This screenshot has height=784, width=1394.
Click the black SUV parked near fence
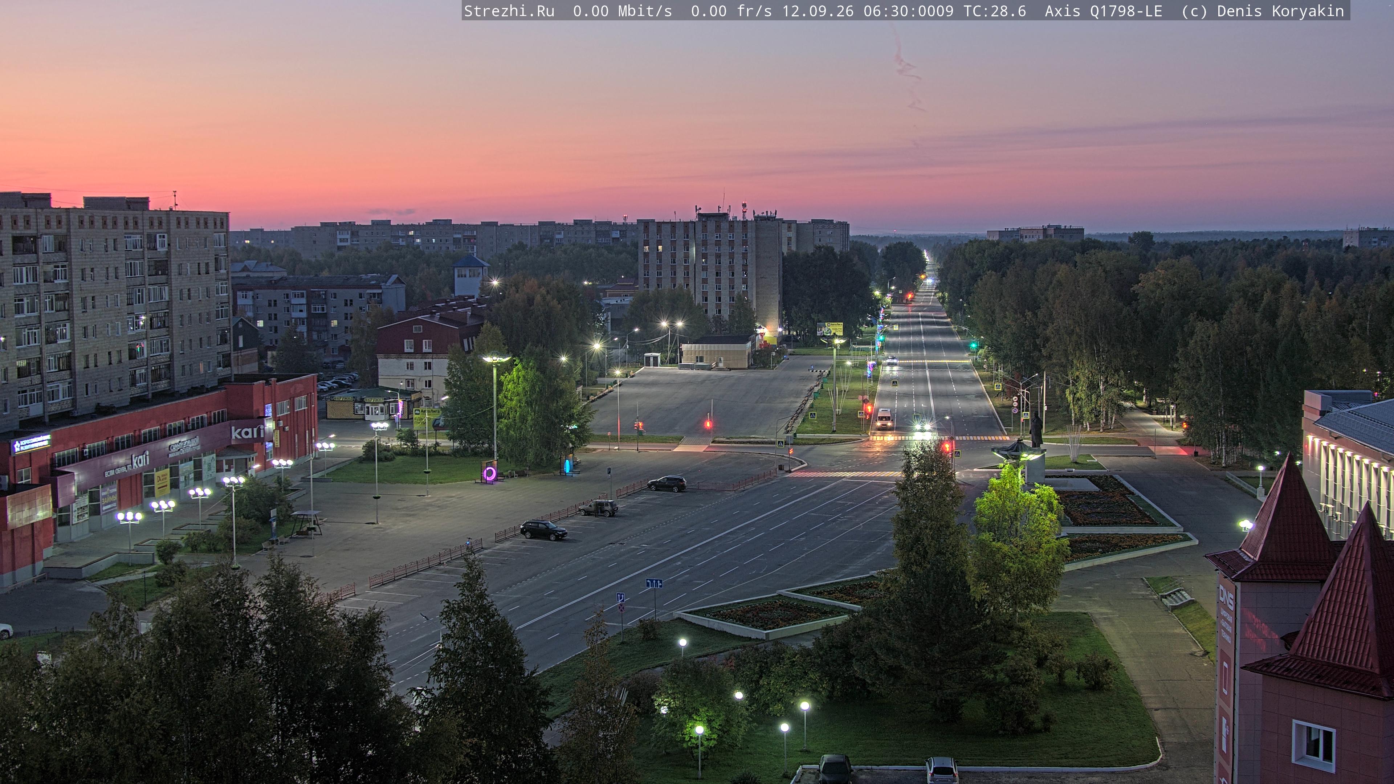click(x=543, y=530)
